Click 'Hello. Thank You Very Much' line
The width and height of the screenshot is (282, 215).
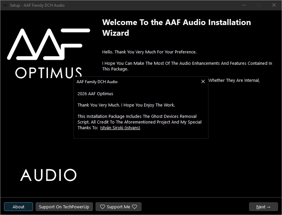pos(149,52)
